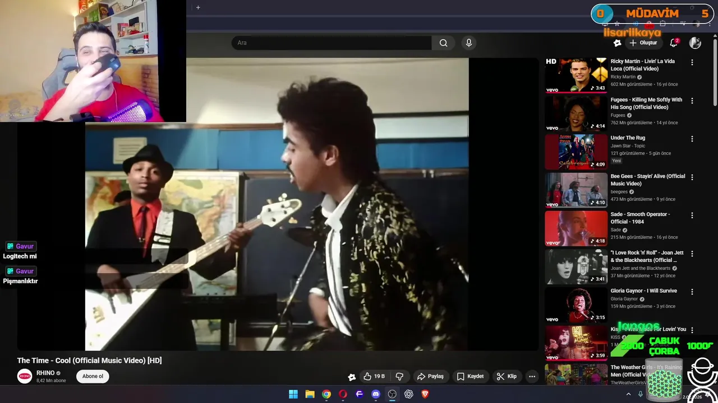The height and width of the screenshot is (403, 718).
Task: Open Brave browser from the taskbar
Action: tap(425, 394)
